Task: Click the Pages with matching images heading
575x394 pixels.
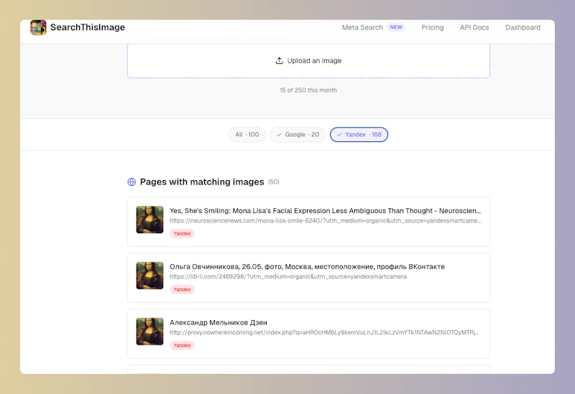Action: (x=202, y=182)
